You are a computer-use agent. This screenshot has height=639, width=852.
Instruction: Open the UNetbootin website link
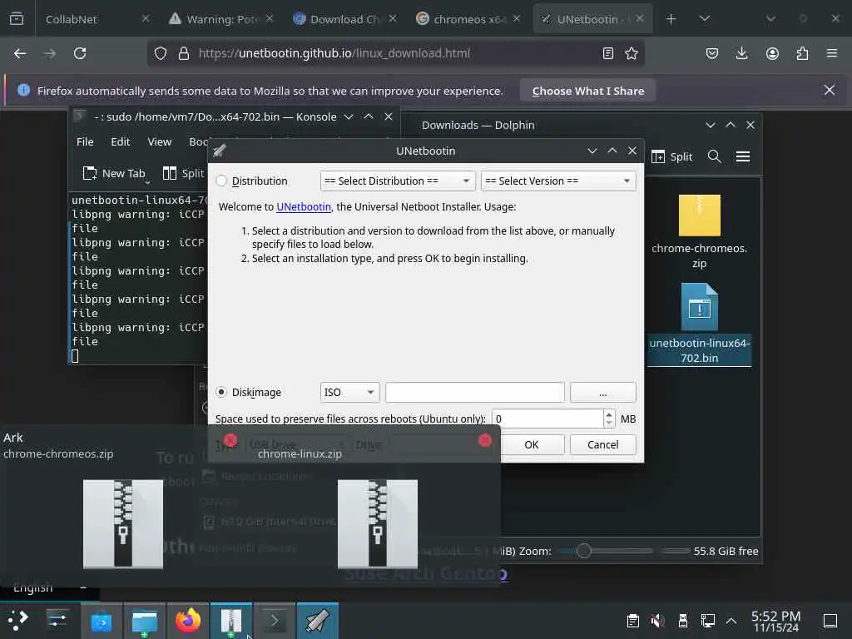pos(303,207)
